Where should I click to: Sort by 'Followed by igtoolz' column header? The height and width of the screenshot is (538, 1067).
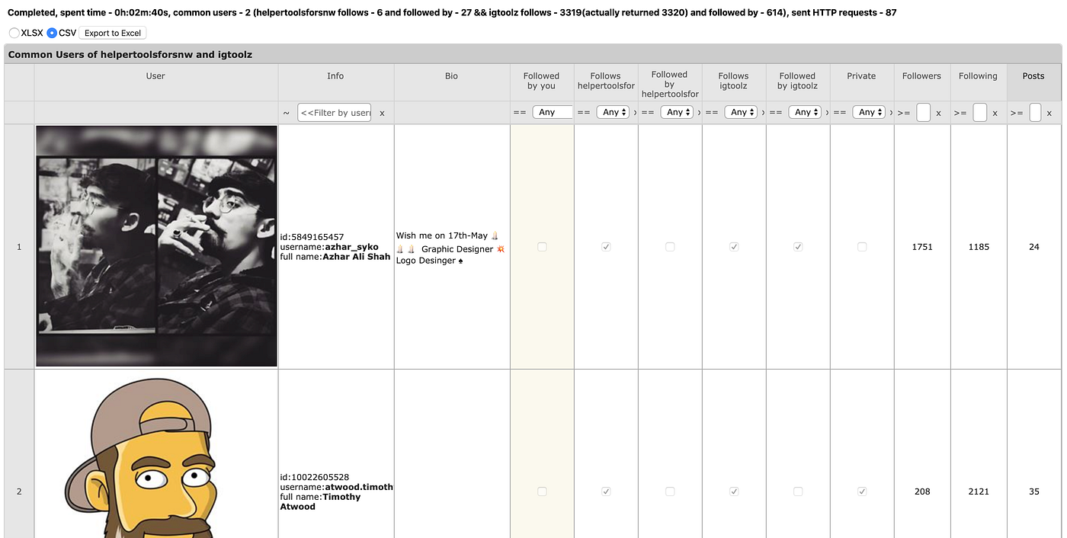798,81
